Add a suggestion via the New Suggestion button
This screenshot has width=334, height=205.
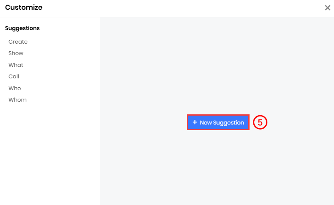218,122
